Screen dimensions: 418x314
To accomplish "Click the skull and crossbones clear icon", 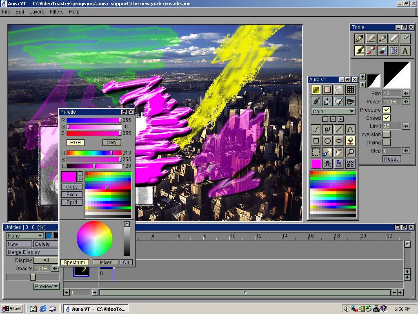I will (328, 164).
